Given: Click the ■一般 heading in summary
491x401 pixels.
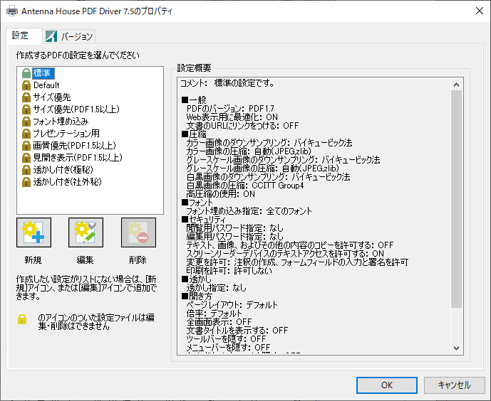Looking at the screenshot, I should tap(194, 100).
